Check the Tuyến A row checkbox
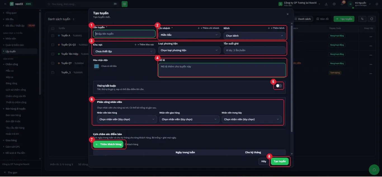 click(x=53, y=36)
